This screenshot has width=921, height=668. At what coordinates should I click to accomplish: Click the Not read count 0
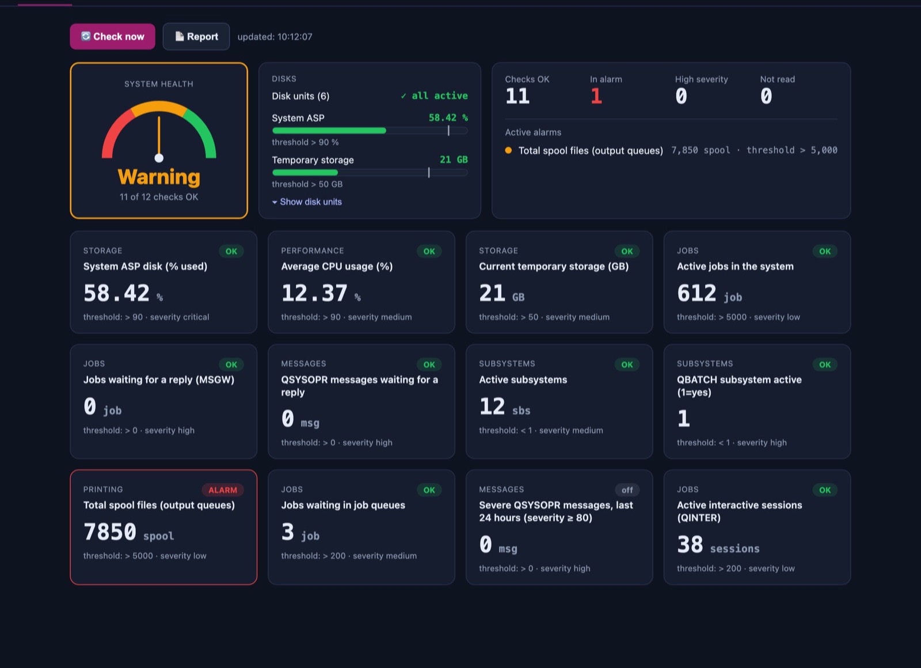pos(766,96)
